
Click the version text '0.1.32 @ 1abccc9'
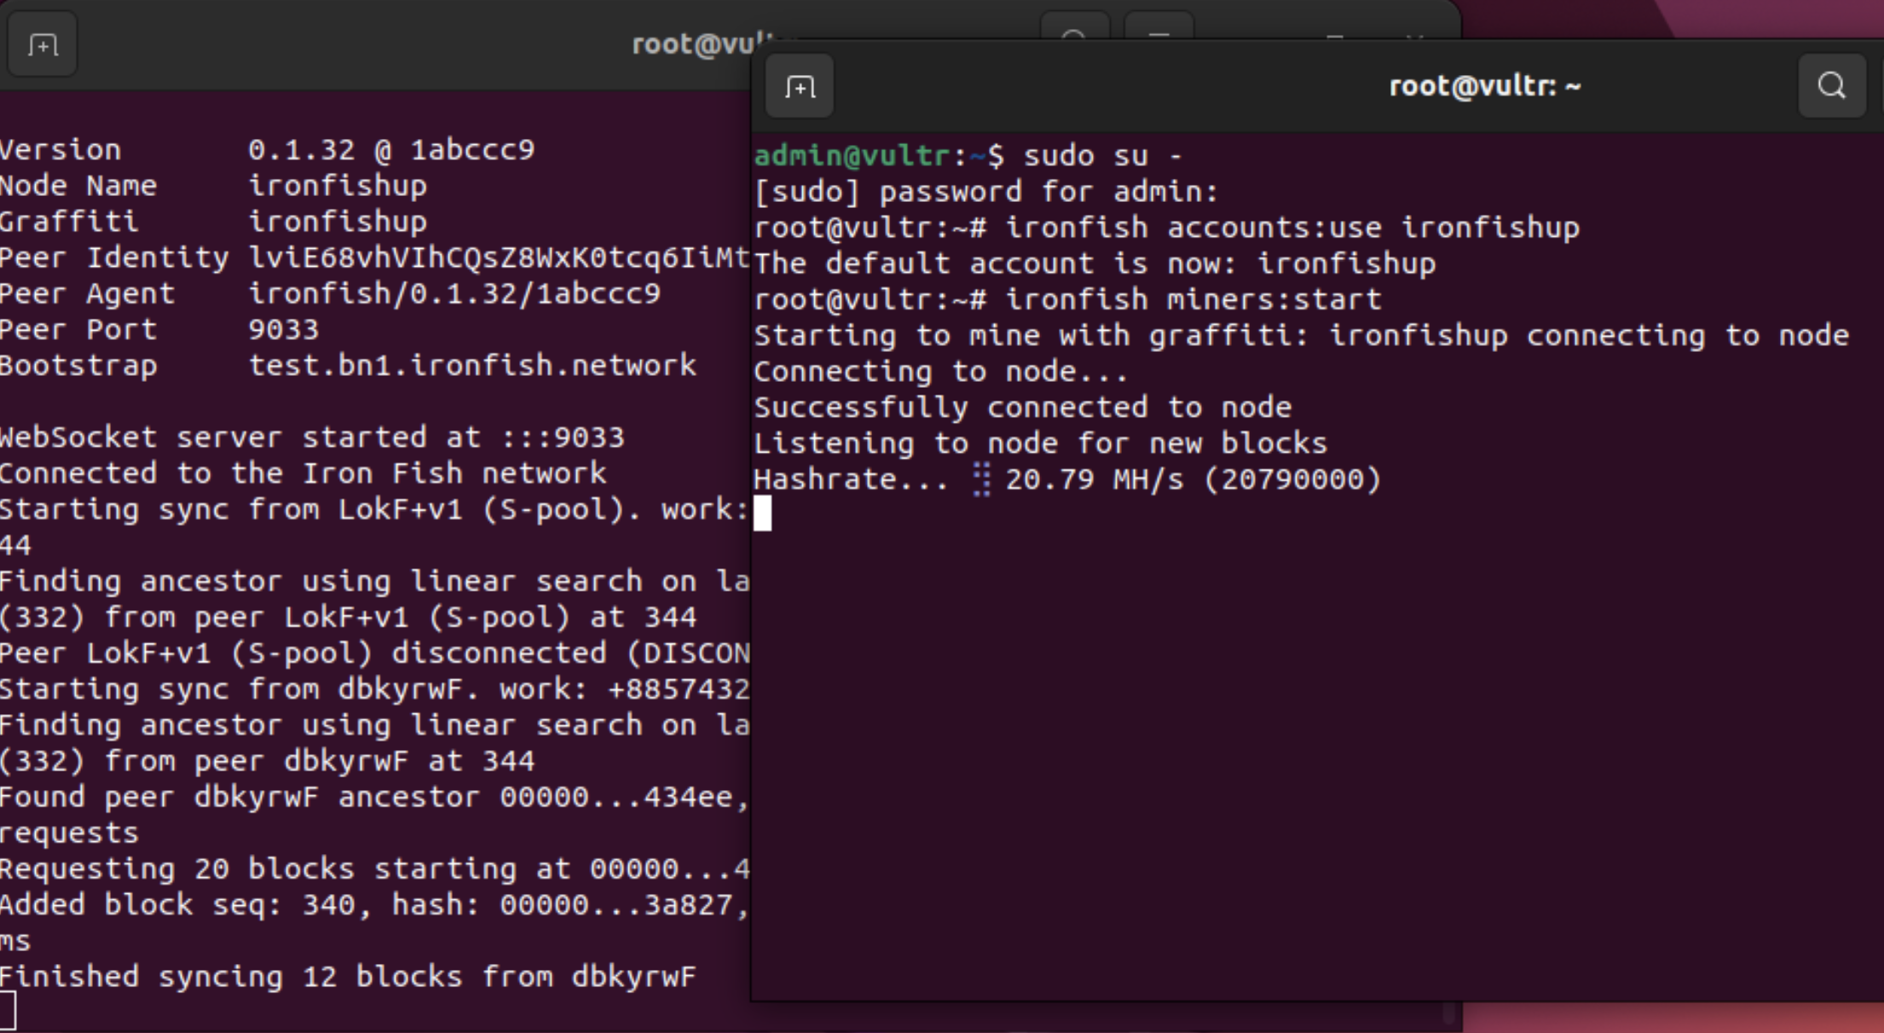point(390,150)
